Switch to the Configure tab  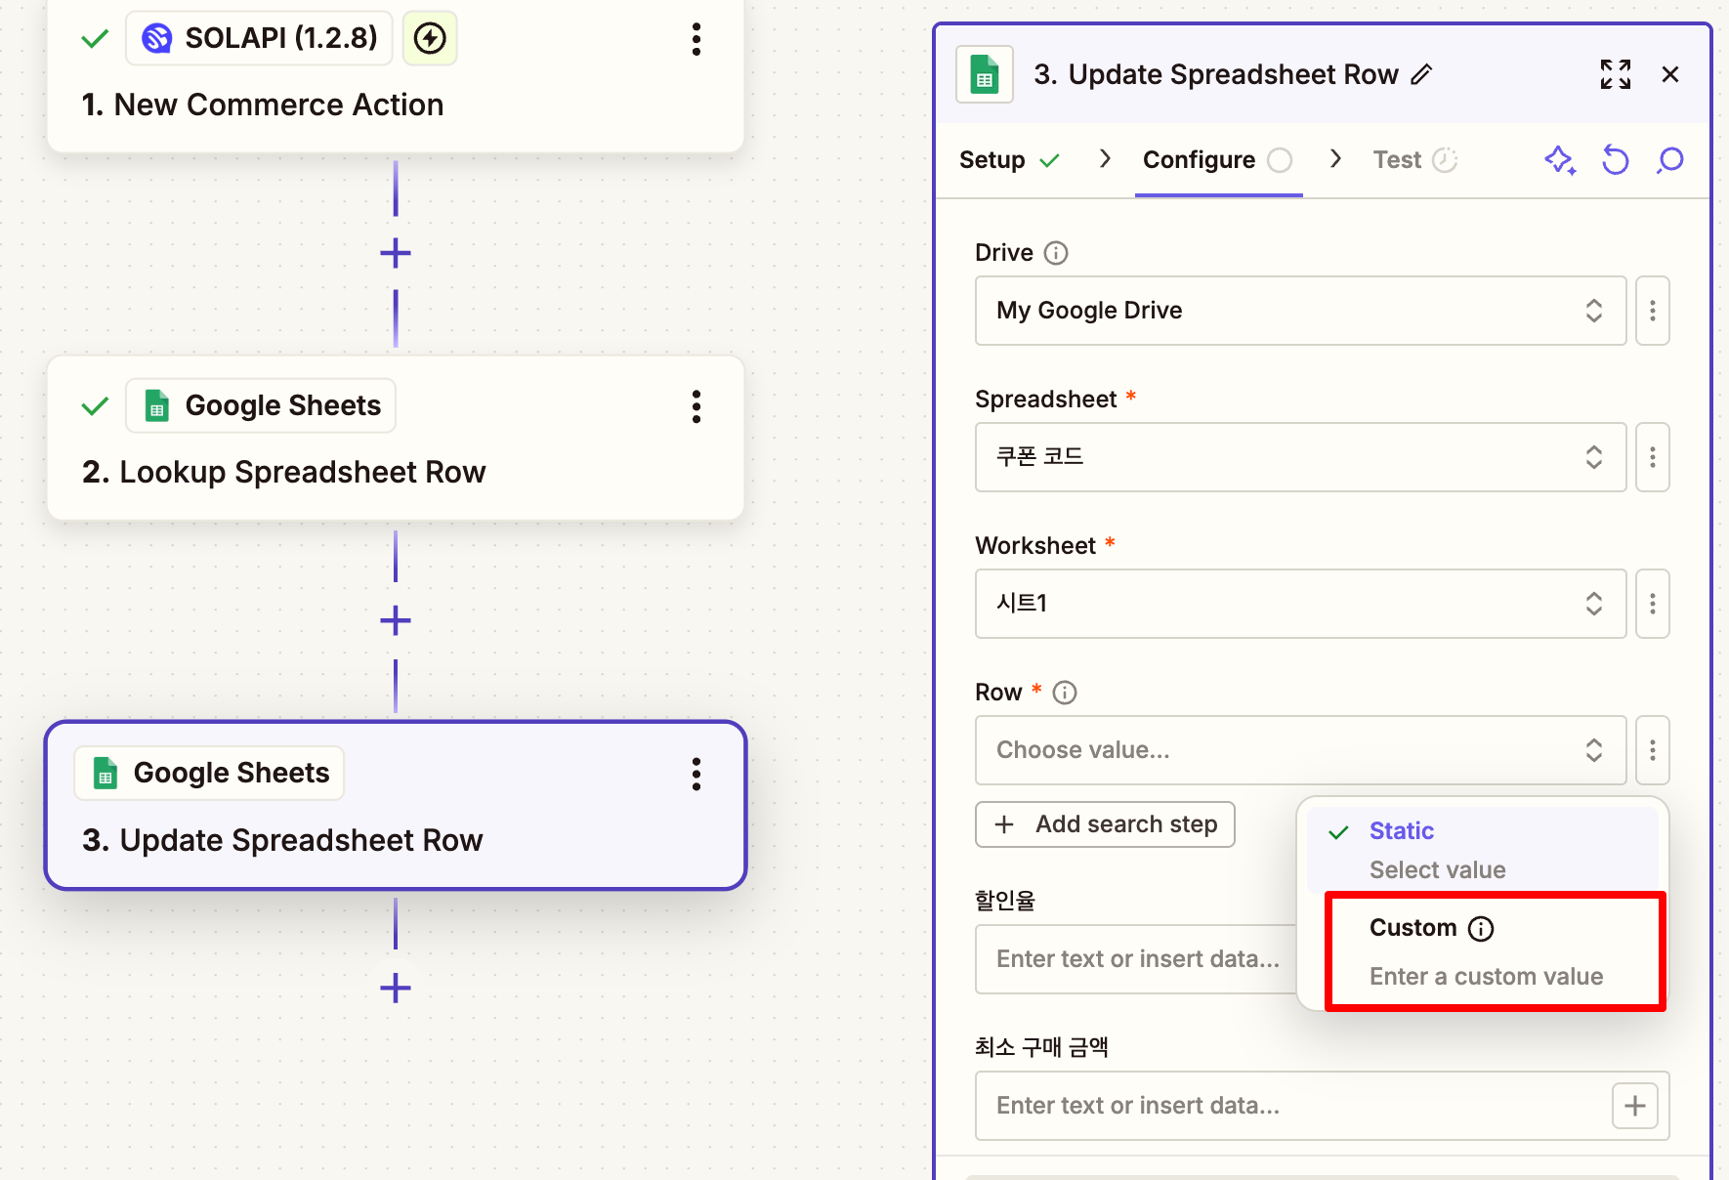[x=1218, y=159]
